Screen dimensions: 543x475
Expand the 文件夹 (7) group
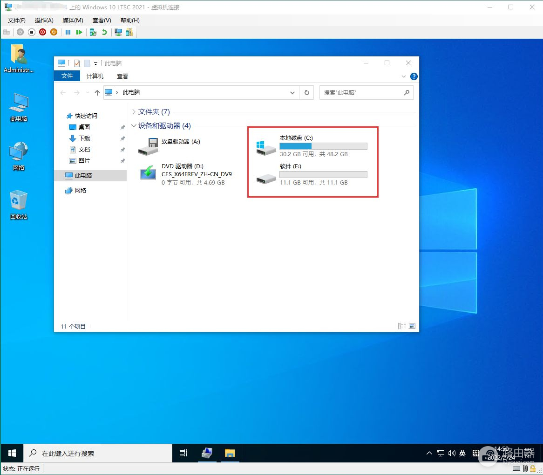coord(134,112)
